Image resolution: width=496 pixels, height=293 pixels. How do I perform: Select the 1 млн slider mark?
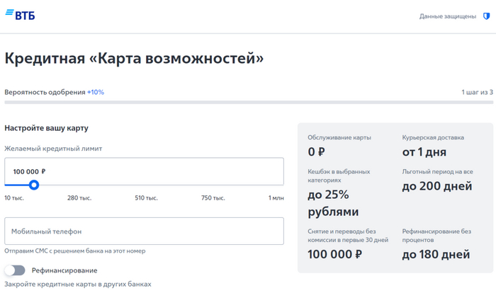(276, 198)
